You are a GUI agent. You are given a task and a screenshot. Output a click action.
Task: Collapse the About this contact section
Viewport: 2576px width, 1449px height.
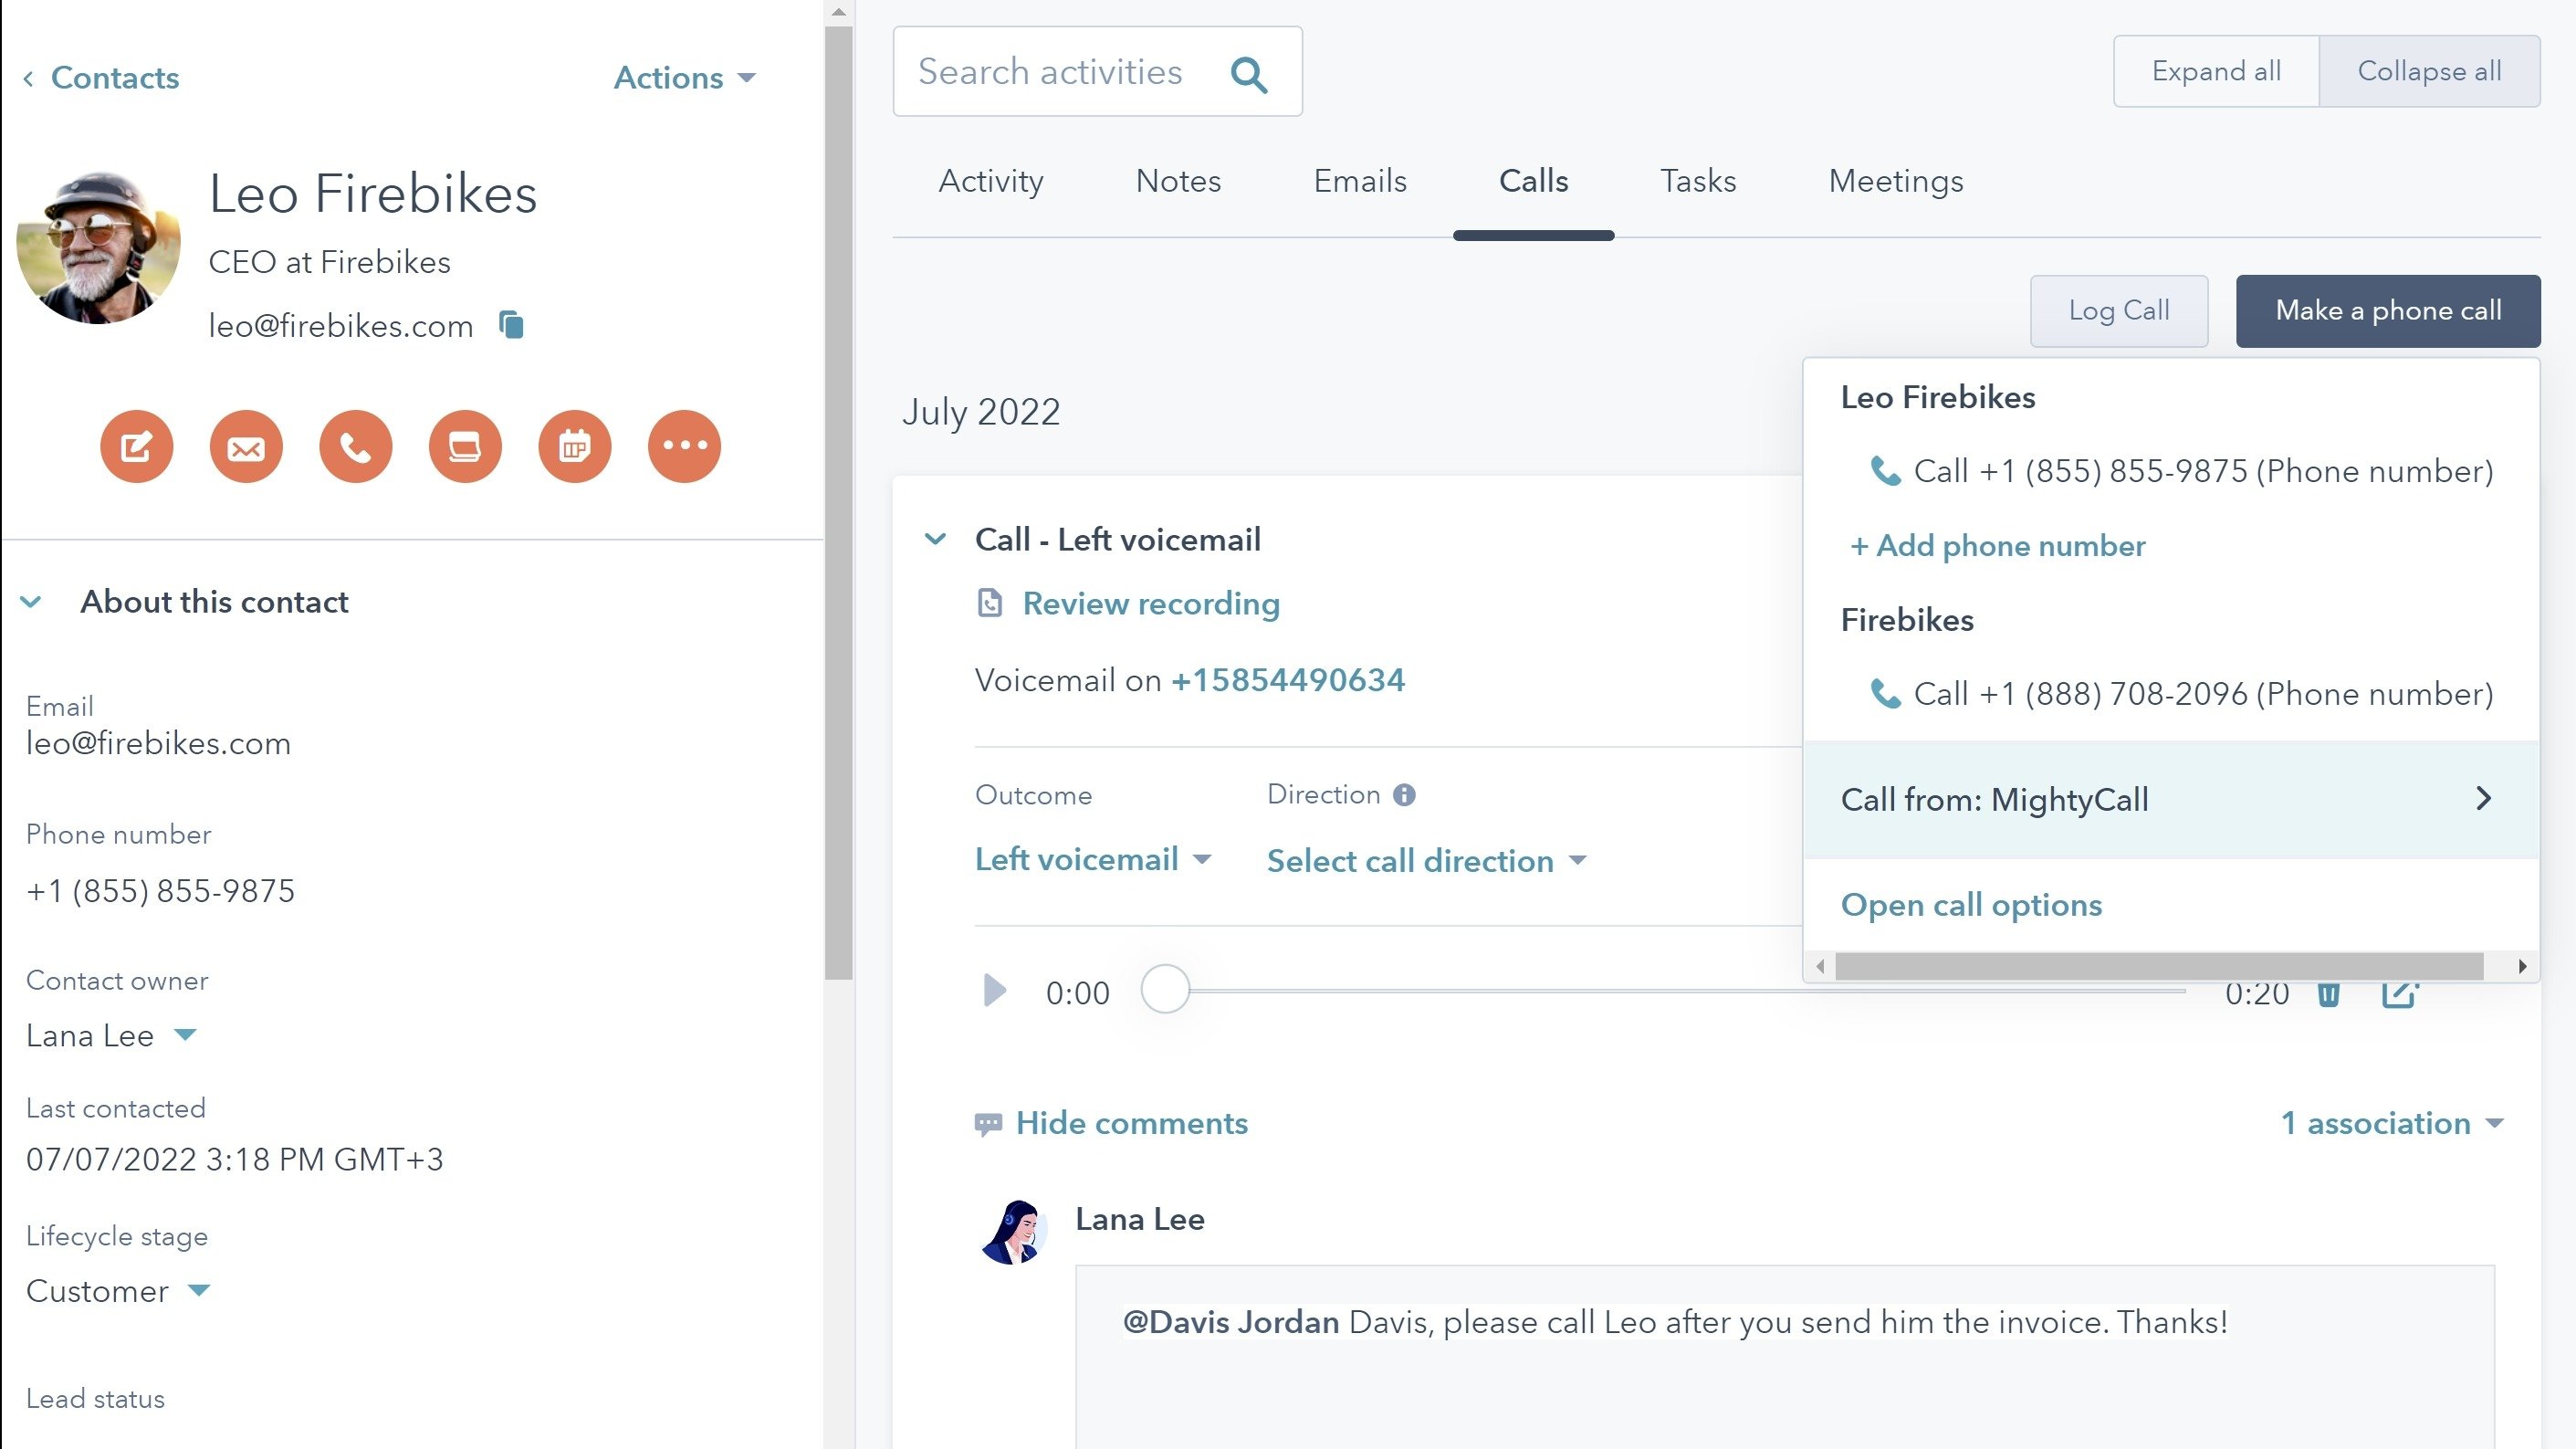click(x=31, y=602)
